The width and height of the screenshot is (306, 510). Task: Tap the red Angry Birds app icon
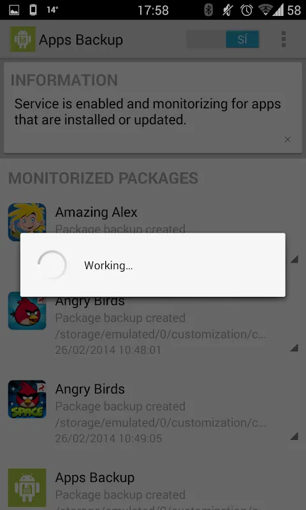click(x=27, y=310)
